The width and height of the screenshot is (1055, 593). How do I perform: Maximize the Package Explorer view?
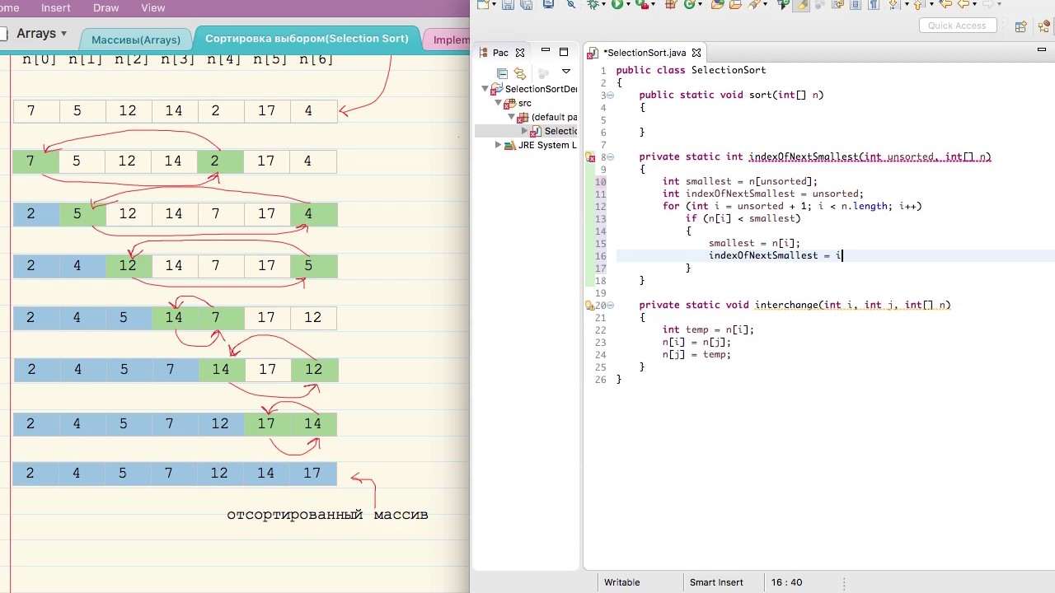click(564, 52)
